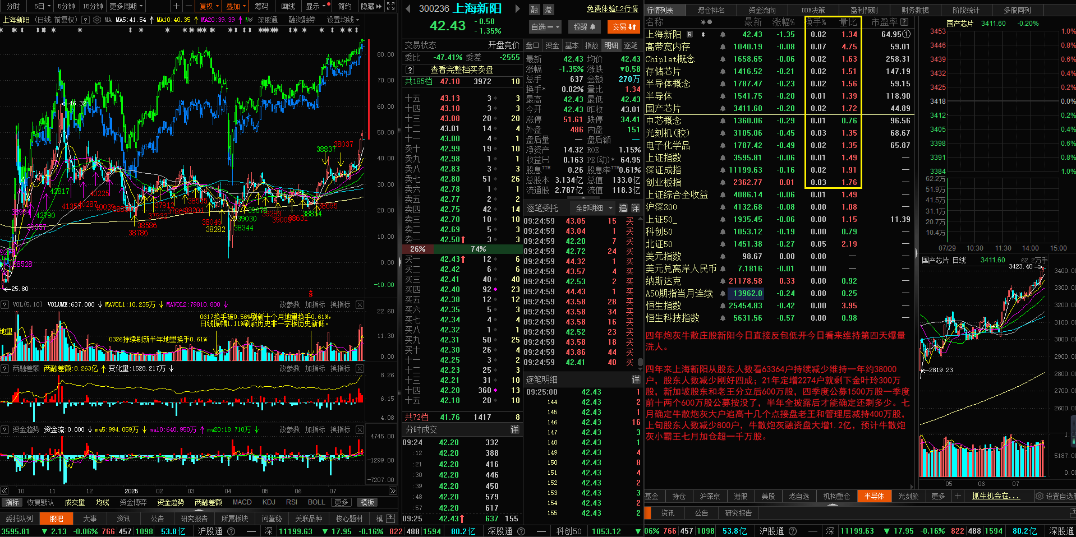
Task: Expand 分时成交 details with 详 icon
Action: 514,429
